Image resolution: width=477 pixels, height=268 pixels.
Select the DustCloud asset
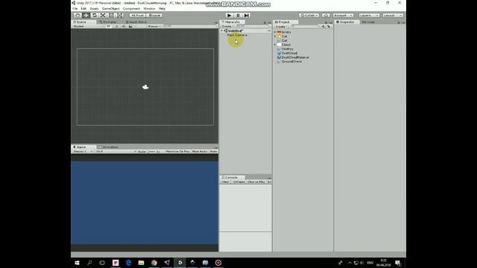tap(287, 53)
